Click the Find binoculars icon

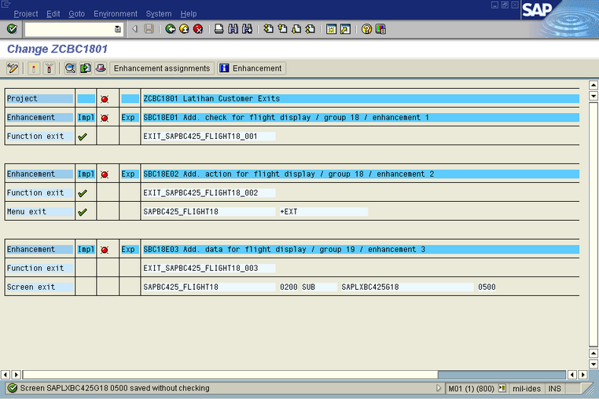click(233, 29)
